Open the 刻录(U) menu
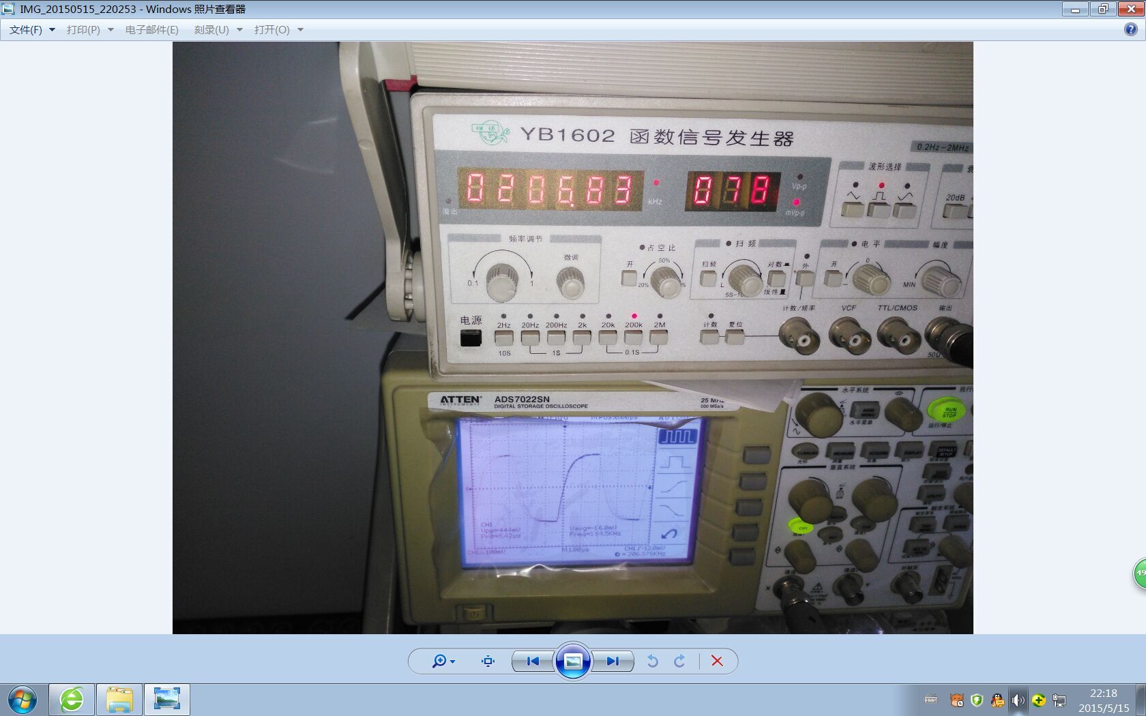The image size is (1146, 716). pos(211,30)
